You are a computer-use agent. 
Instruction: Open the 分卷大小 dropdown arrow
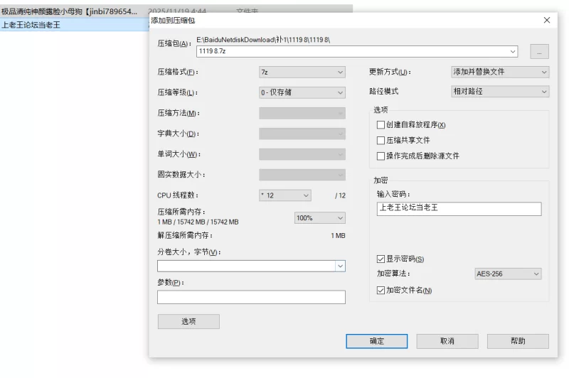(340, 266)
